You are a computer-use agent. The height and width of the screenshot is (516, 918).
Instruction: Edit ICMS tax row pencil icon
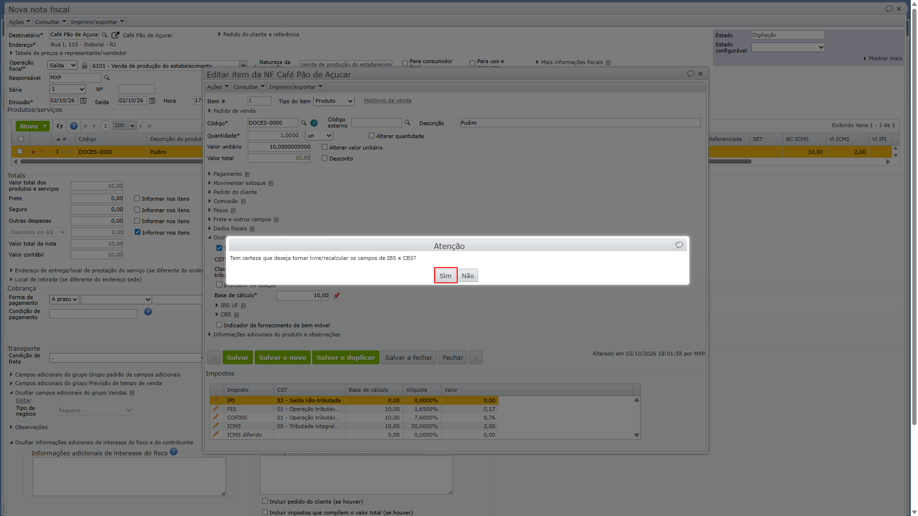click(216, 426)
